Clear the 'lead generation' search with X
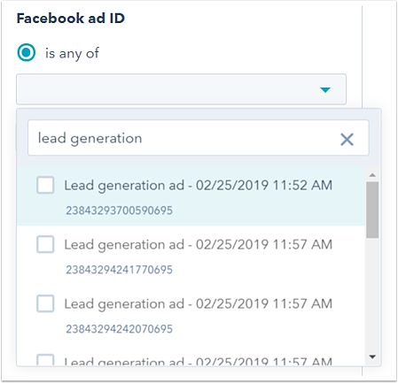This screenshot has width=398, height=383. click(347, 140)
